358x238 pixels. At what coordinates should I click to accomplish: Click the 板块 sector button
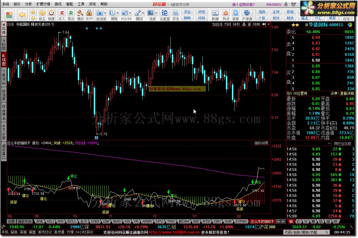tap(276, 18)
